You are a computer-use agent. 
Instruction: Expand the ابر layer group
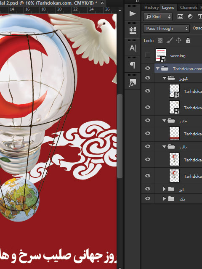pyautogui.click(x=164, y=189)
